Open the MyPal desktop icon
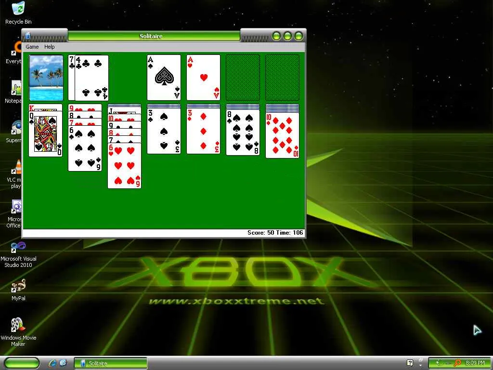The image size is (493, 370). (18, 291)
